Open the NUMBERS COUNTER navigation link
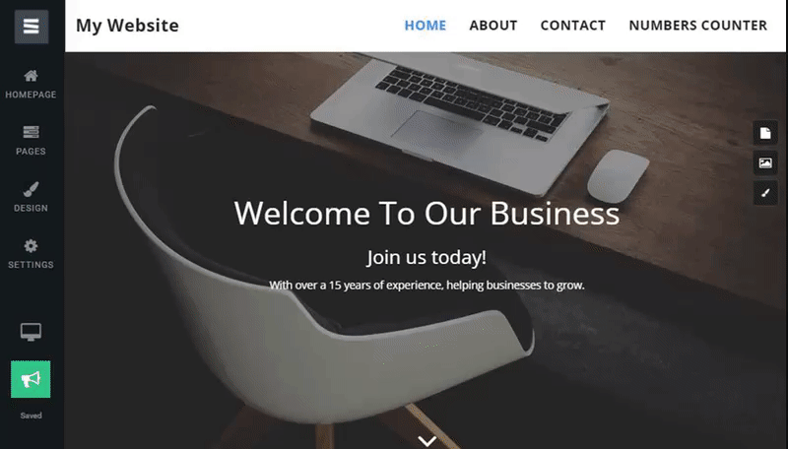Screen dimensions: 788x449 point(698,26)
